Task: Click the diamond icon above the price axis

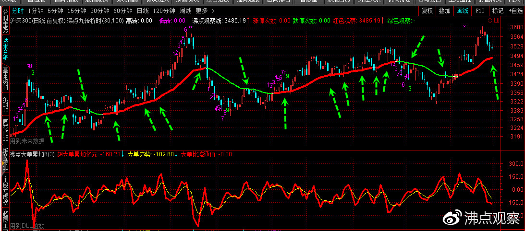Action: (489, 21)
